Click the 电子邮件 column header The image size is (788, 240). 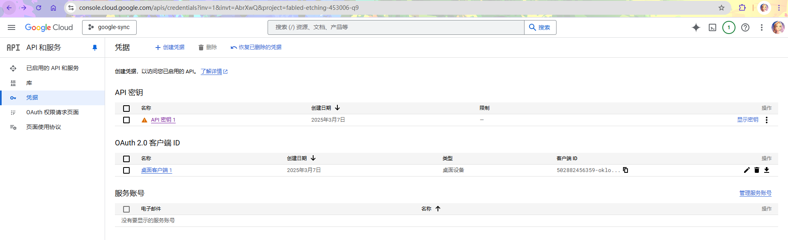point(151,209)
